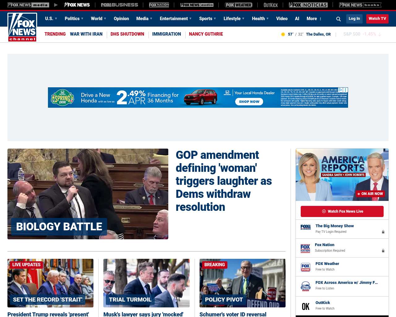396x317 pixels.
Task: Click the Fox News channel logo
Action: [x=22, y=27]
